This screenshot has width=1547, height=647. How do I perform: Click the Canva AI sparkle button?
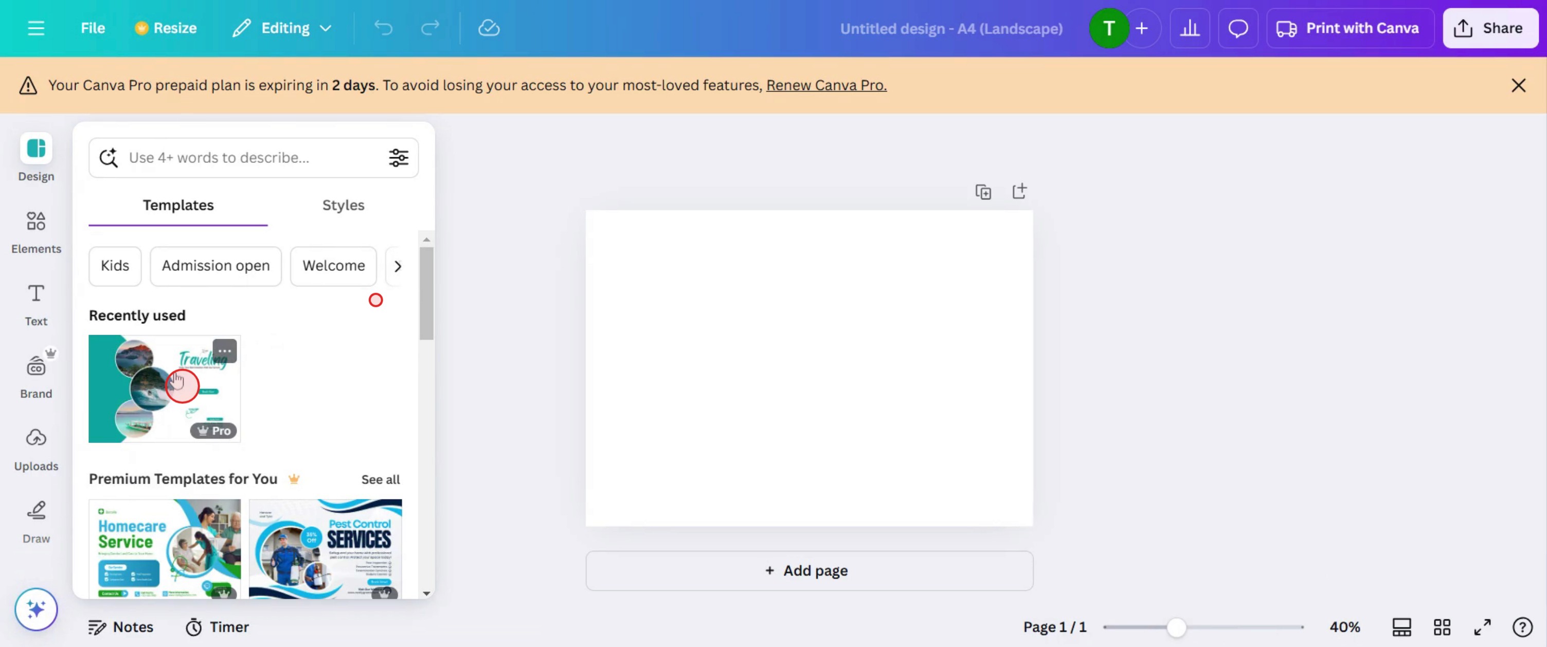[36, 608]
